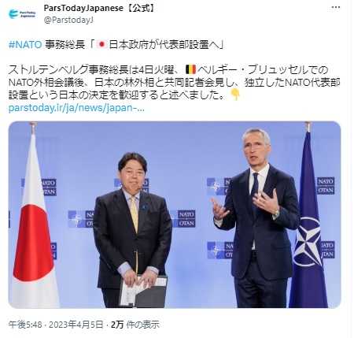
Task: Open the parstoday.ir/ja/news article link
Action: pos(76,108)
